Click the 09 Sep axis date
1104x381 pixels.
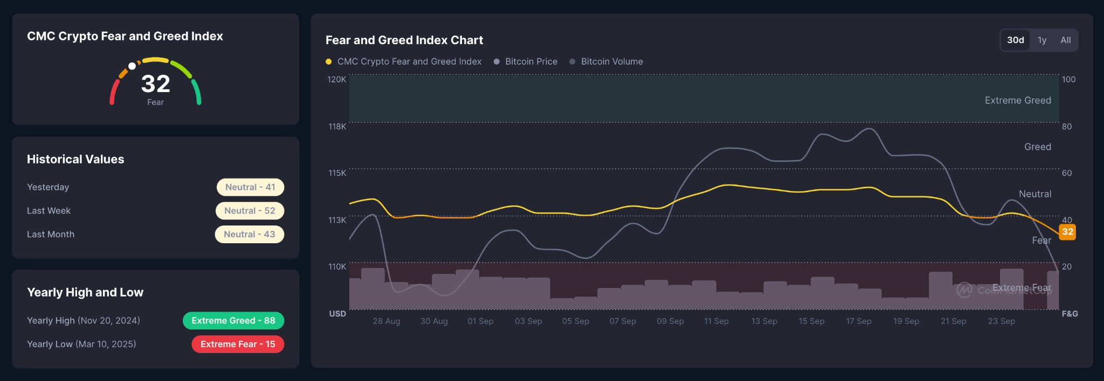point(670,321)
